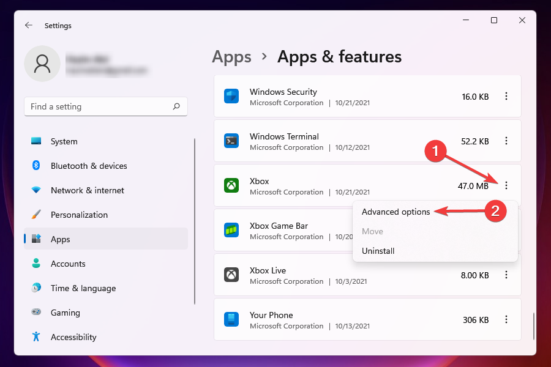
Task: Click the Xbox Game Bar name
Action: point(279,226)
